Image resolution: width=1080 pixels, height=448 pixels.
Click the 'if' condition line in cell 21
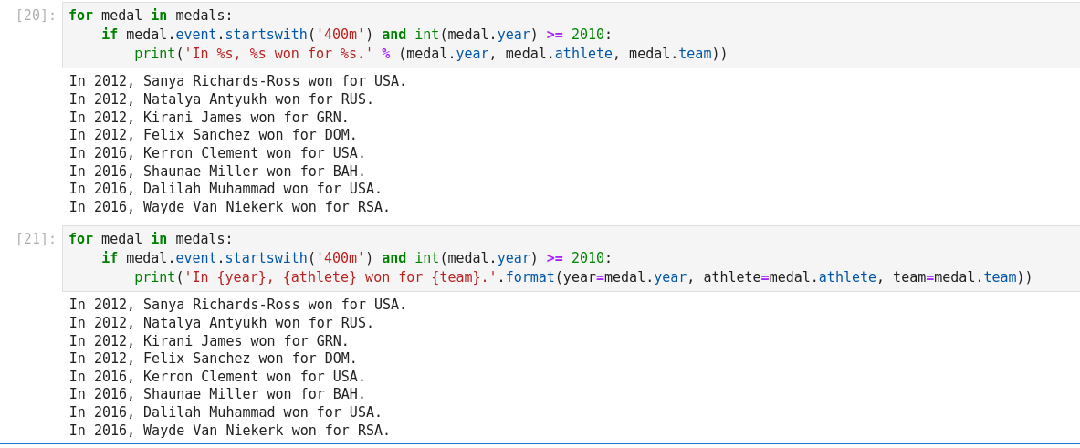tap(356, 258)
